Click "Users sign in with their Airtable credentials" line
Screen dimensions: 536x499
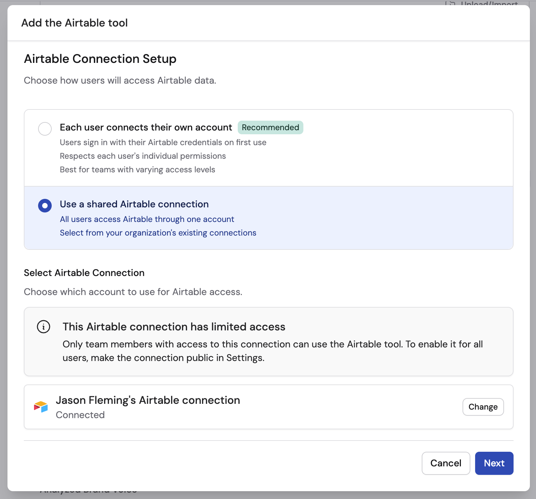click(x=163, y=142)
